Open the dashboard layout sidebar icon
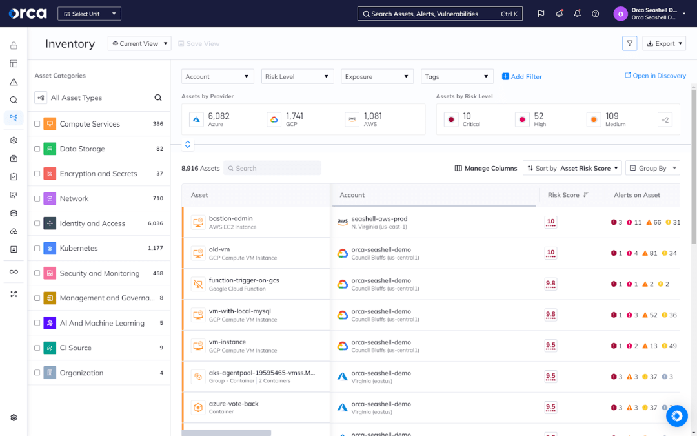697x436 pixels. tap(14, 63)
